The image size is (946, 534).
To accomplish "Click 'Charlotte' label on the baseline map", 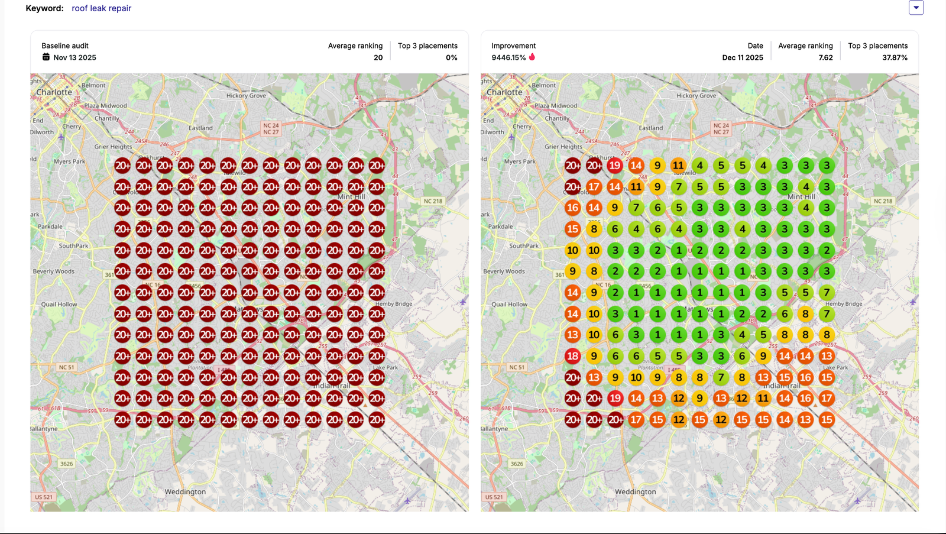I will tap(54, 92).
